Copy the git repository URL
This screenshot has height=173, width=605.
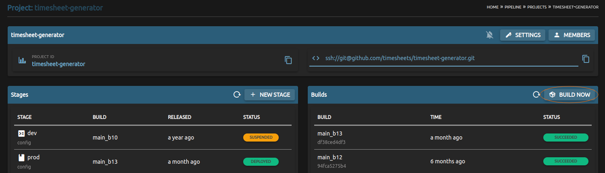[x=586, y=59]
